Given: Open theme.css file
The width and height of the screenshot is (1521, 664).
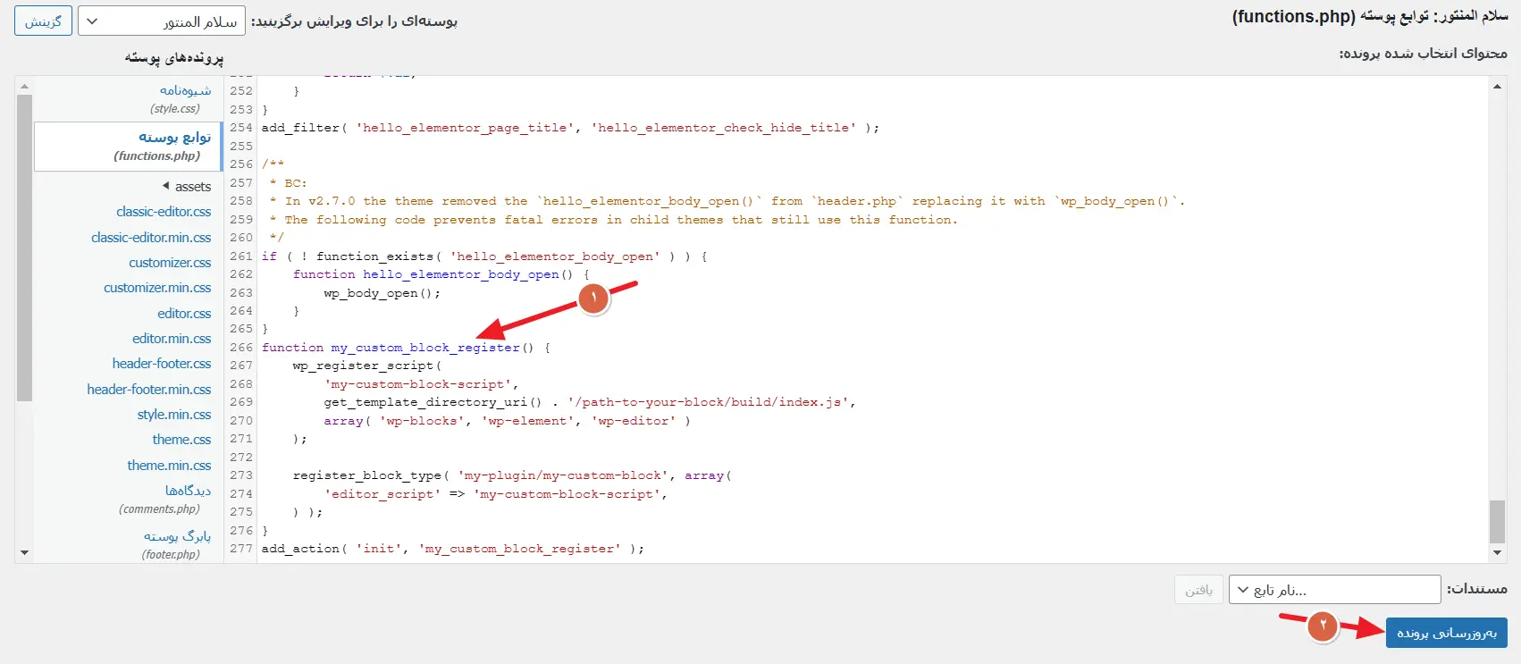Looking at the screenshot, I should pos(181,440).
